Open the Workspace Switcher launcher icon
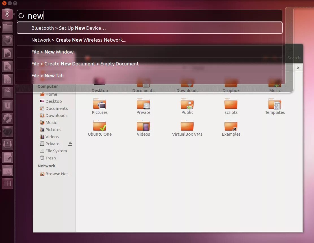The image size is (314, 243). pos(7,184)
